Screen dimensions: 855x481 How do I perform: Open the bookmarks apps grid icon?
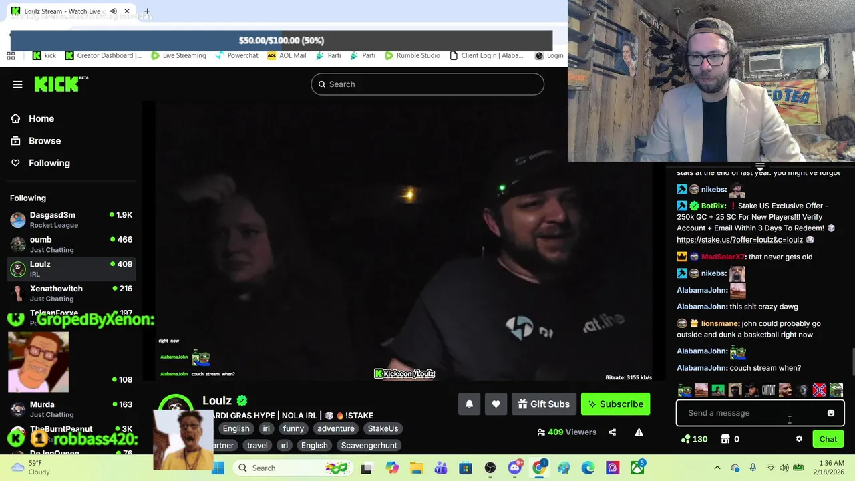pos(11,56)
